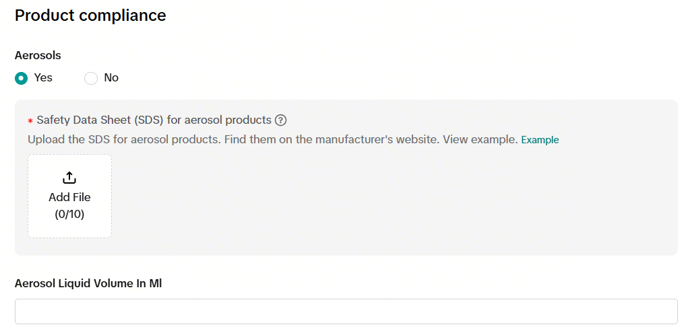Focus the Aerosol Liquid Volume input field
Screen dimensions: 694x333
[346, 311]
